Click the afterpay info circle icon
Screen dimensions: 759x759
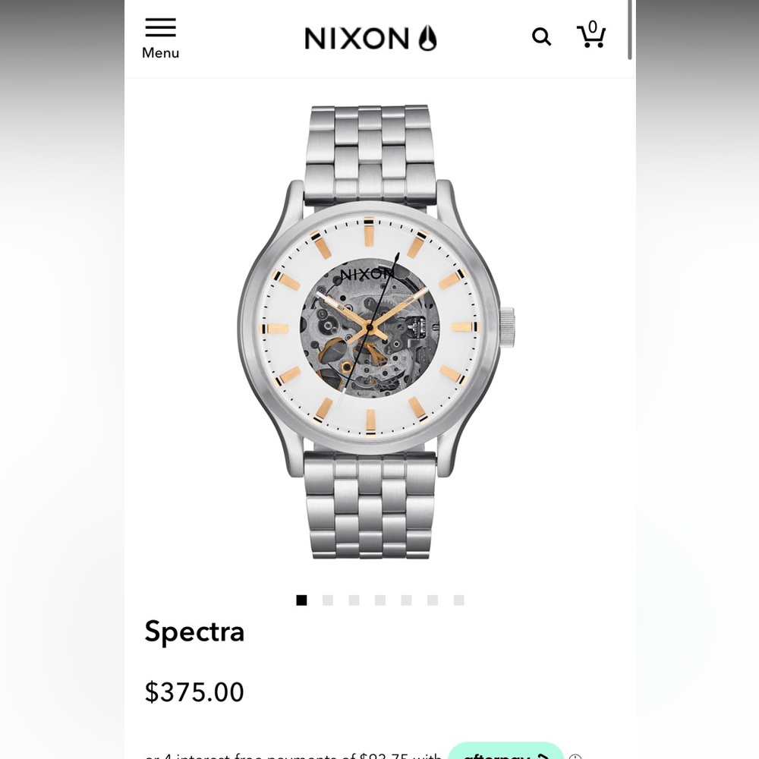(575, 757)
